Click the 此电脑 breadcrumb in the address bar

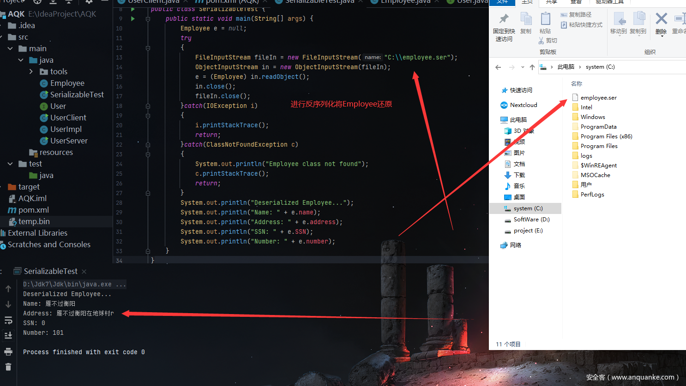pyautogui.click(x=566, y=67)
